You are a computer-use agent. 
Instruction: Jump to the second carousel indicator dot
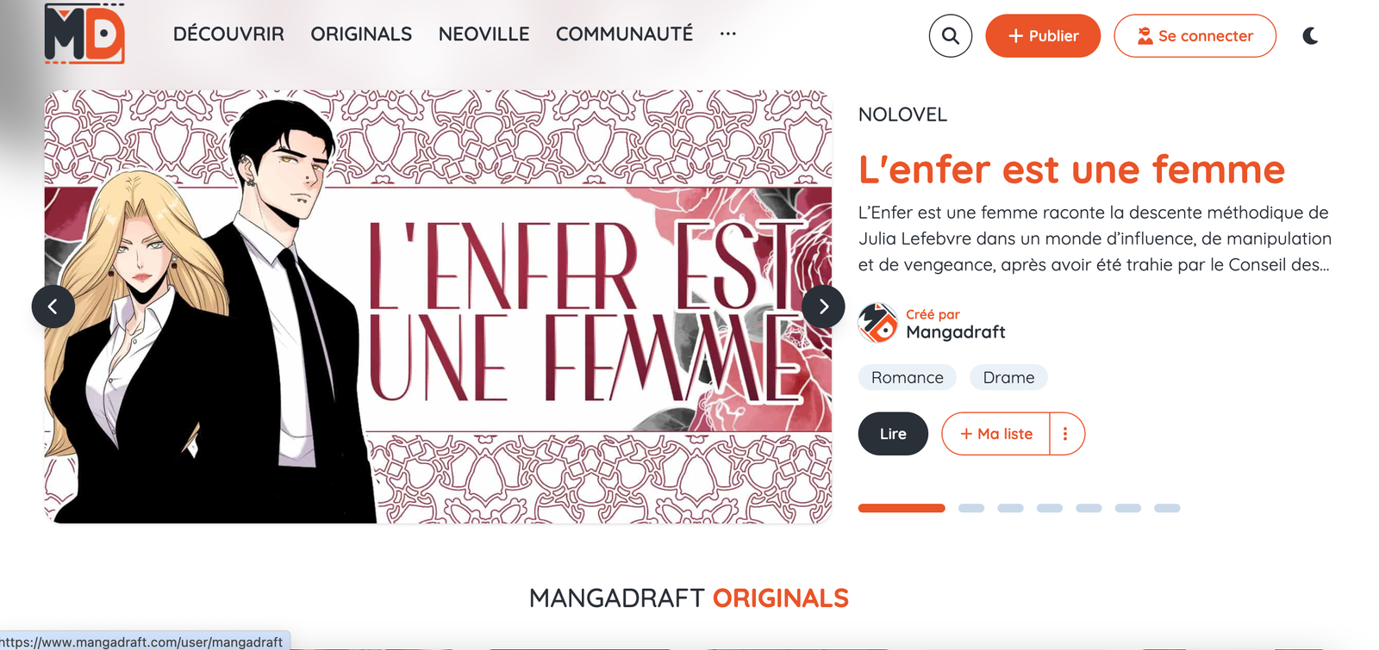tap(971, 508)
